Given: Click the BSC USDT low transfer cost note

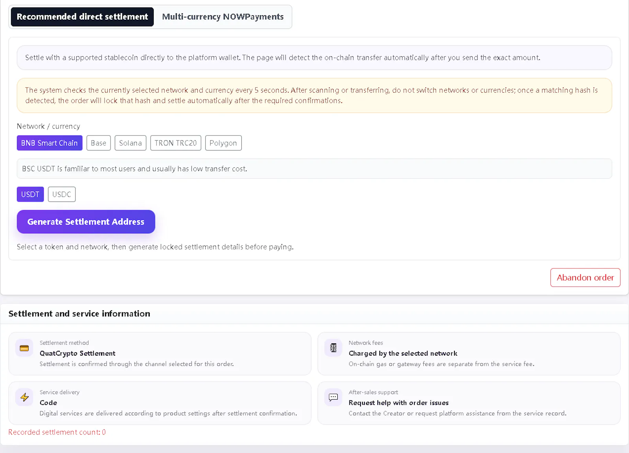Looking at the screenshot, I should 314,169.
